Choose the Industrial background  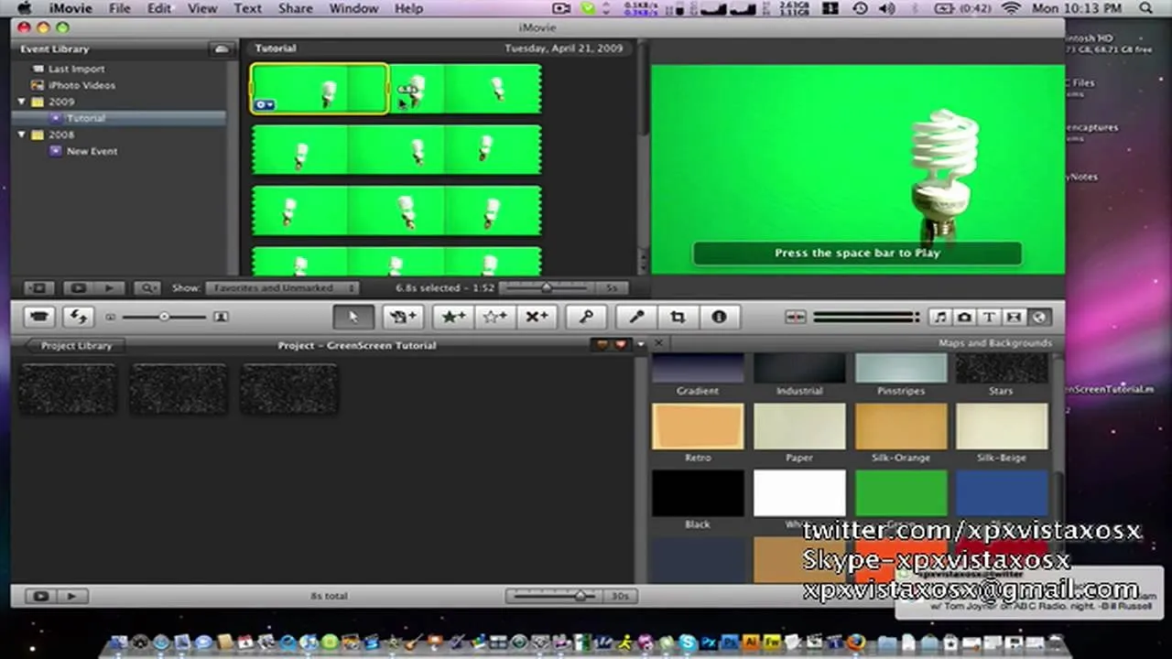[799, 368]
